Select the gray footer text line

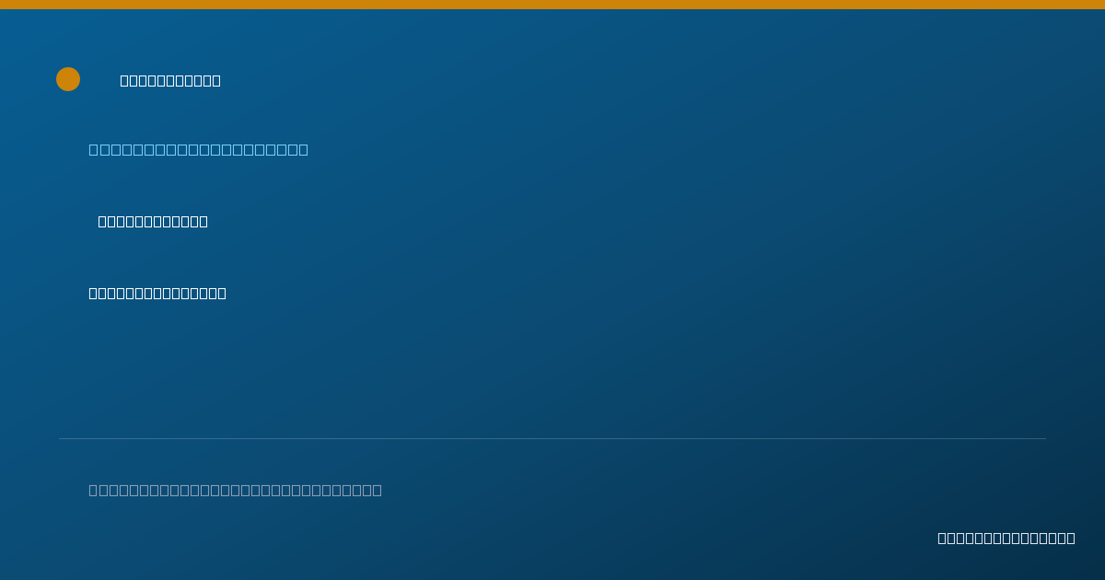click(x=235, y=490)
